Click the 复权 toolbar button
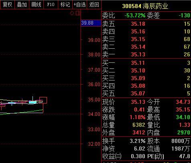Screen dimensions: 191x163 pyautogui.click(x=7, y=4)
